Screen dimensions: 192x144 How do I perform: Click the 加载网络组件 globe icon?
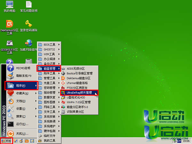click(x=29, y=45)
